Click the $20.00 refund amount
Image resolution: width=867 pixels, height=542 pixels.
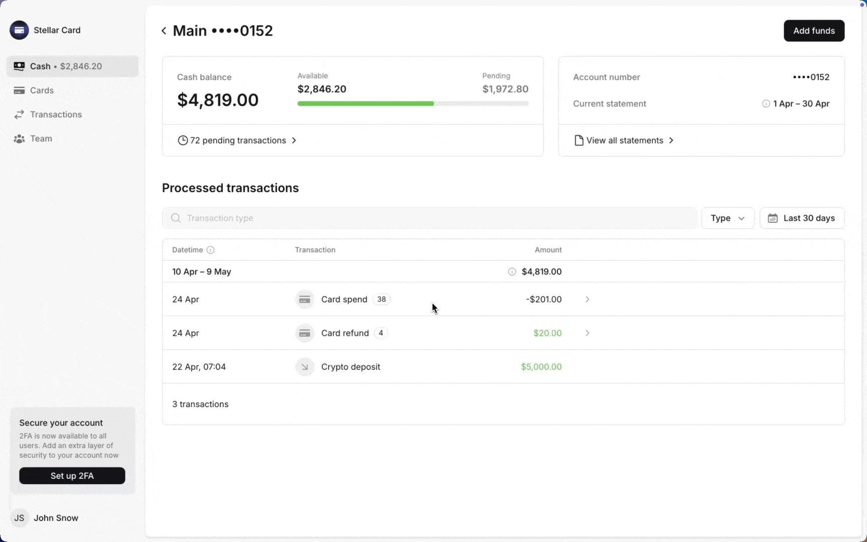click(x=547, y=333)
